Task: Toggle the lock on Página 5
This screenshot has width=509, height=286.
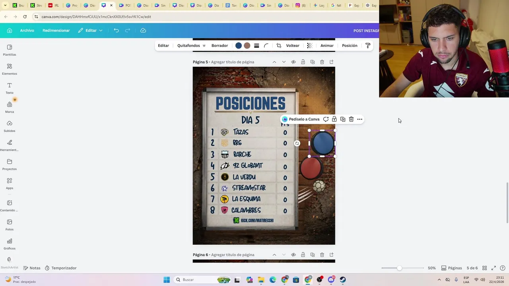Action: point(303,62)
